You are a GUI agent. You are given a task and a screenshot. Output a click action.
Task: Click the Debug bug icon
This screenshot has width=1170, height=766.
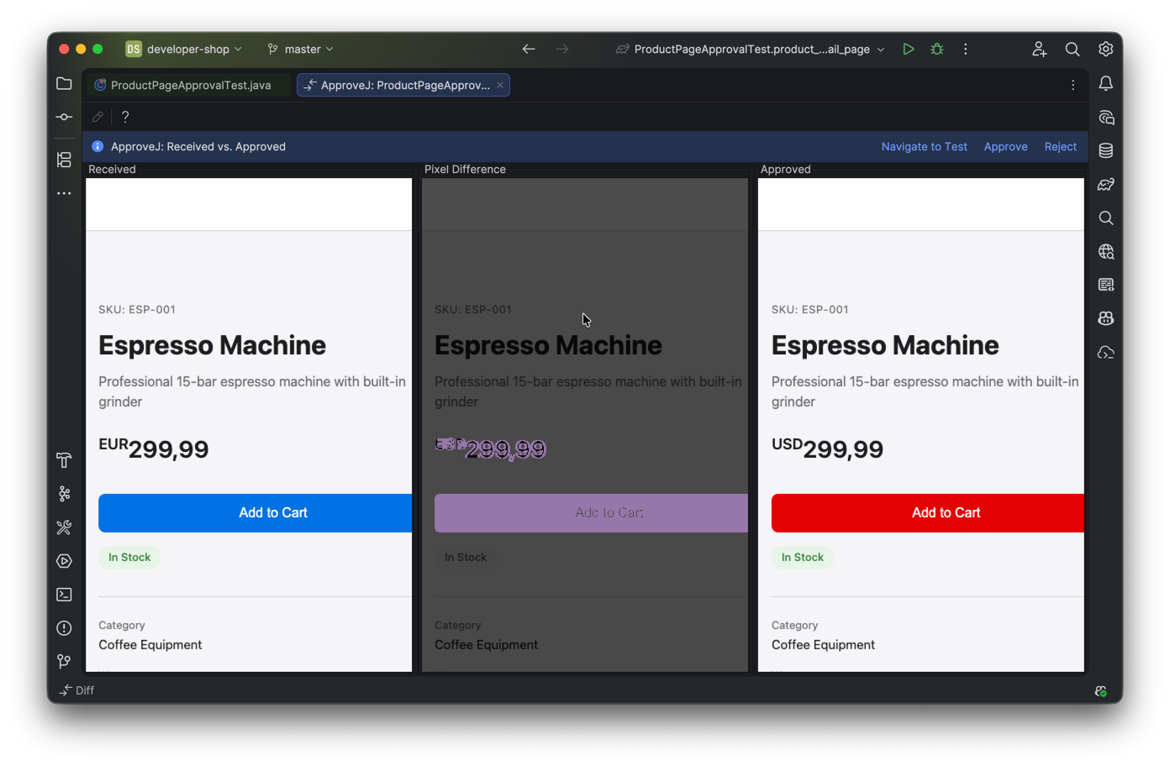pyautogui.click(x=937, y=49)
